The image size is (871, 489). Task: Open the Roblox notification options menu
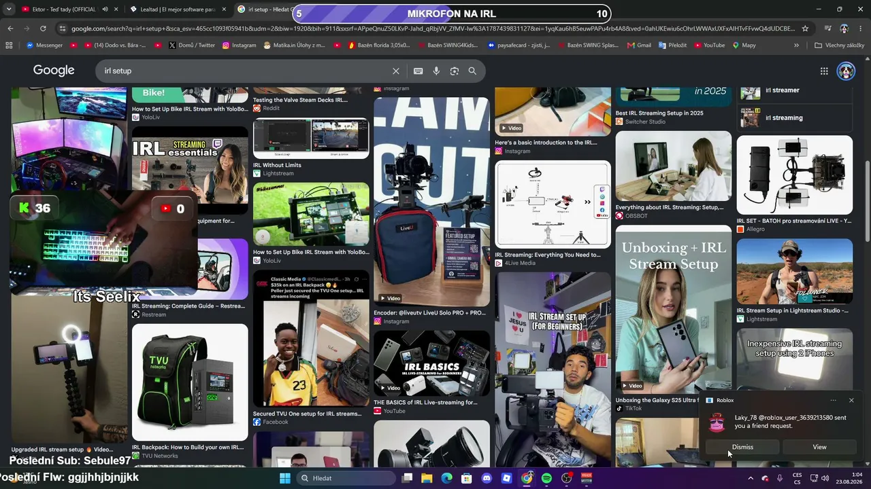tap(833, 400)
